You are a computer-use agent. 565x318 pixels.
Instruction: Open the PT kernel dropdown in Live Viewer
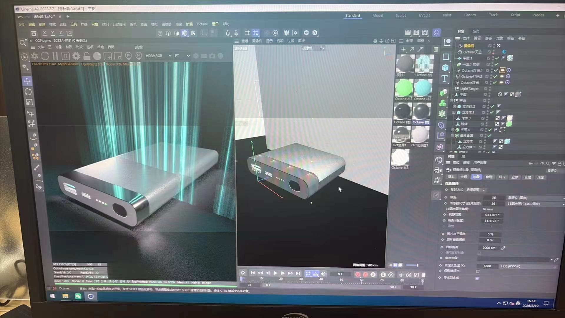pyautogui.click(x=182, y=56)
